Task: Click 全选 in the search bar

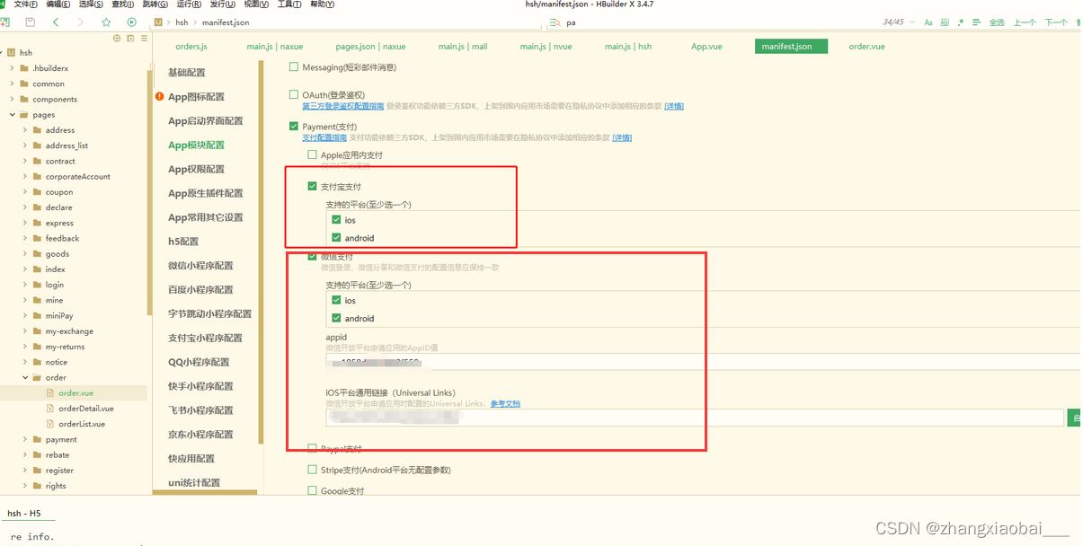Action: (997, 22)
